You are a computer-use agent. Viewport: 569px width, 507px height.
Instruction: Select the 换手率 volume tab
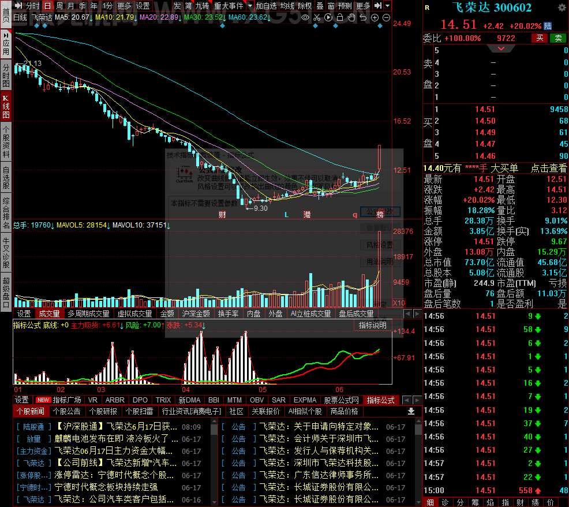(x=229, y=314)
